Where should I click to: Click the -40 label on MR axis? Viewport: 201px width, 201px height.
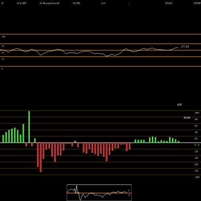196,158
